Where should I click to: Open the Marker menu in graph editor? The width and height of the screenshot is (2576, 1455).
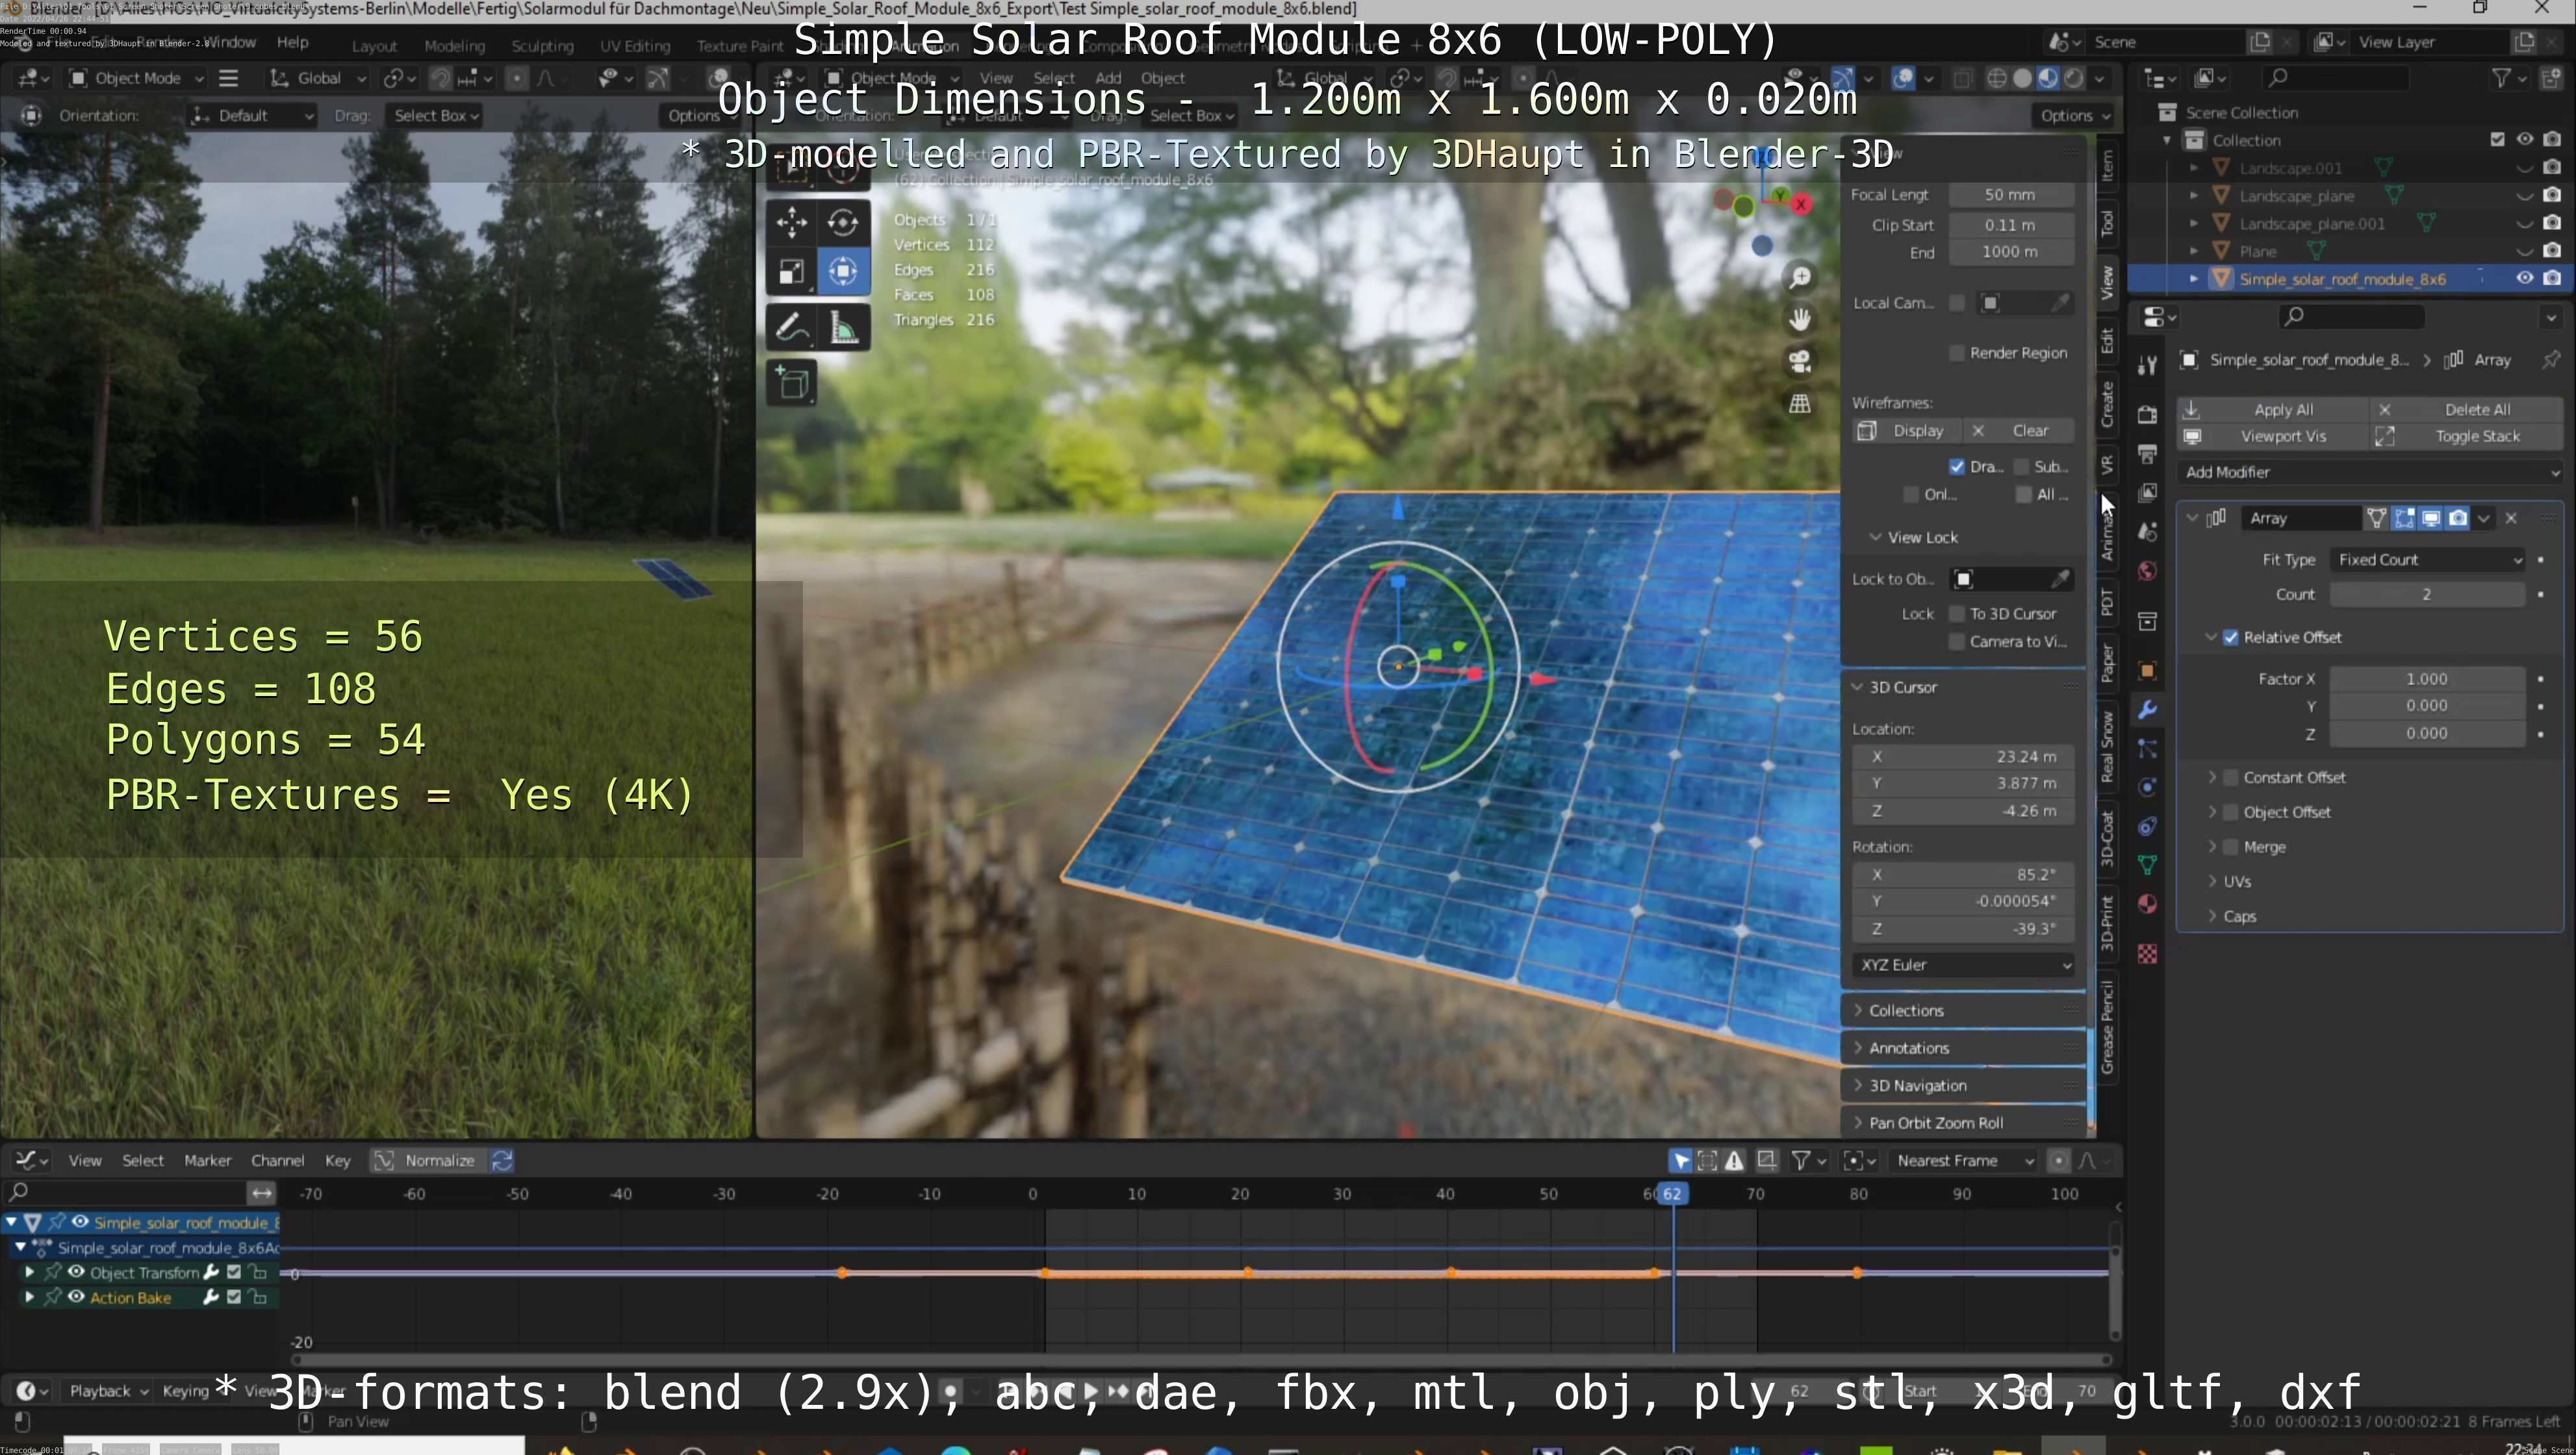[207, 1160]
